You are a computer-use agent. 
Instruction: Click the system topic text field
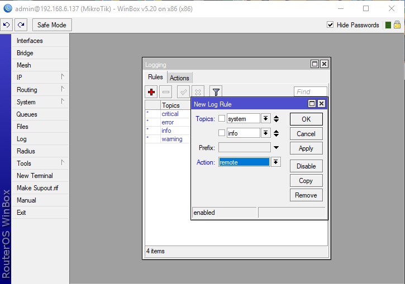point(244,119)
